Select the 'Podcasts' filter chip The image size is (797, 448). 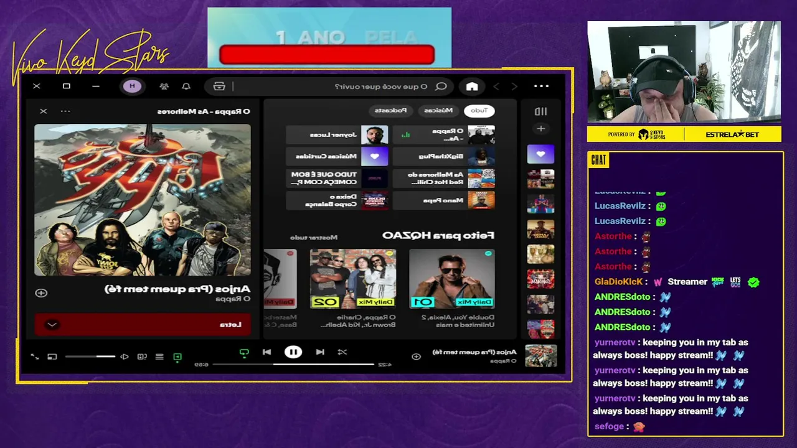point(390,110)
